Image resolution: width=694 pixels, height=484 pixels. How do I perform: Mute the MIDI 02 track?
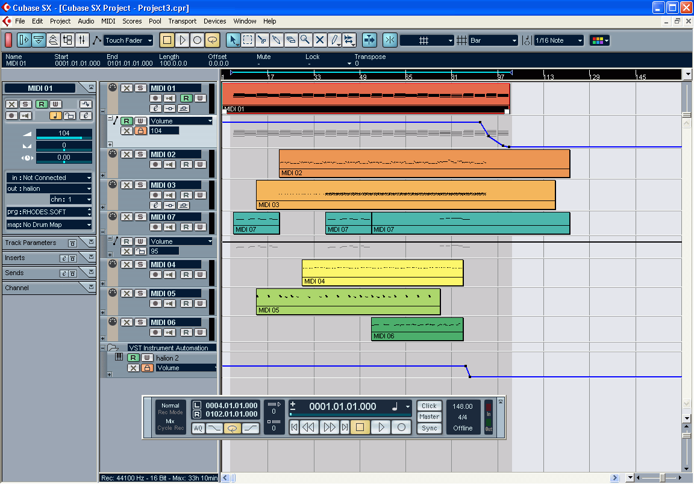[x=127, y=154]
